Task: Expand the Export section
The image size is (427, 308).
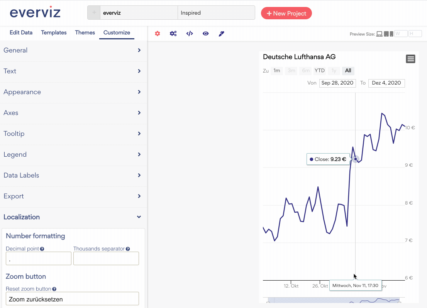Action: [x=73, y=196]
